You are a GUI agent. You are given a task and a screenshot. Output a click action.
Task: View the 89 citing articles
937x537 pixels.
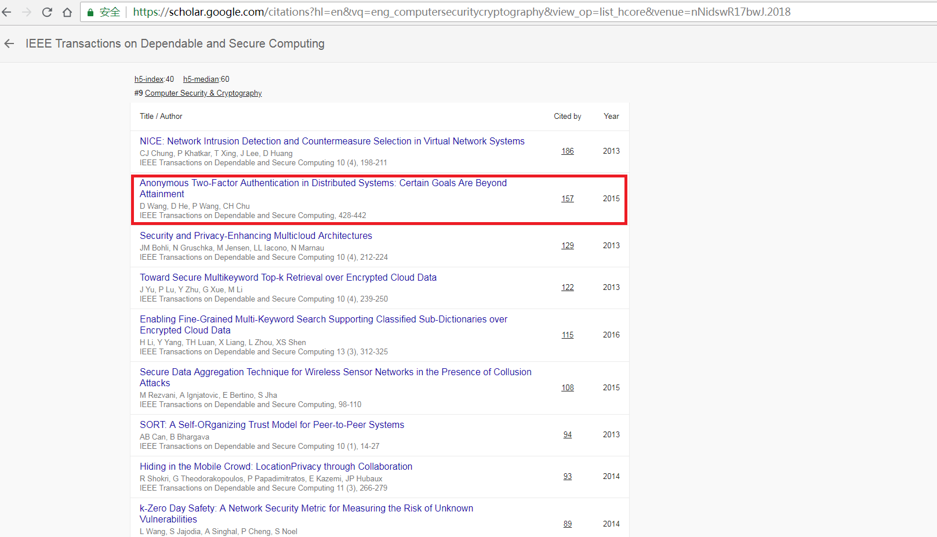(568, 524)
